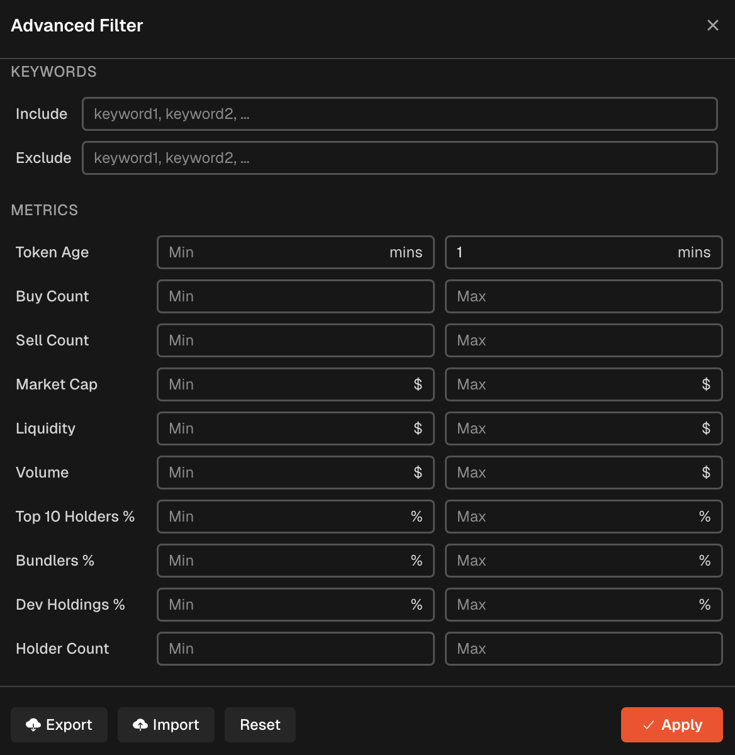Click the checkmark icon on Apply
Viewport: 735px width, 755px height.
pyautogui.click(x=648, y=725)
